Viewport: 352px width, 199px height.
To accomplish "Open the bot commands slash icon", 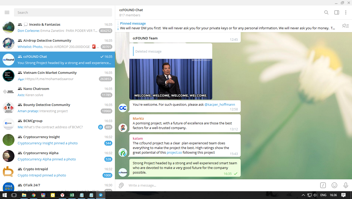I will [323, 185].
